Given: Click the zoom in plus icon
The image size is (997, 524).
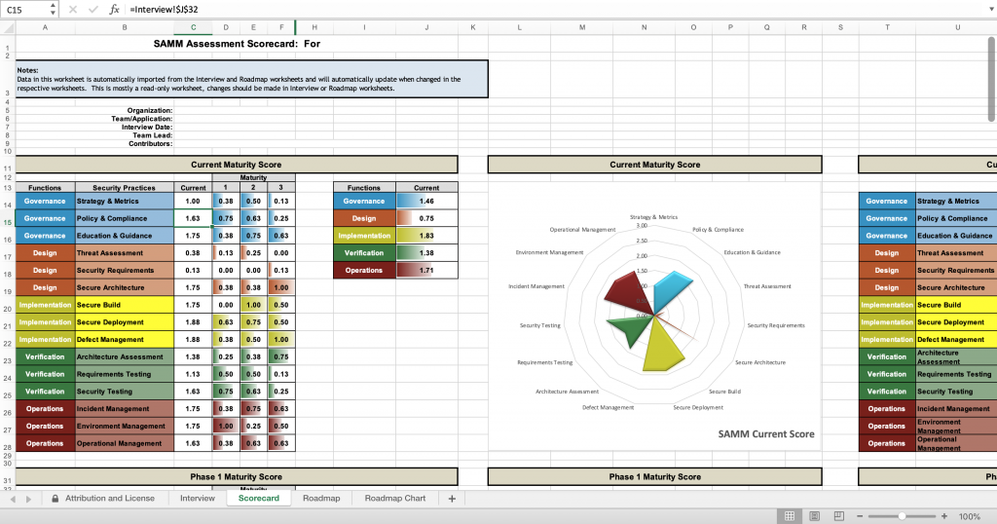Looking at the screenshot, I should [944, 516].
